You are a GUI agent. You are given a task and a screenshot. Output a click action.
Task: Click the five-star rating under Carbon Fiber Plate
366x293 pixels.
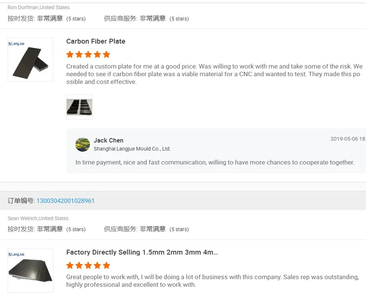click(x=88, y=55)
